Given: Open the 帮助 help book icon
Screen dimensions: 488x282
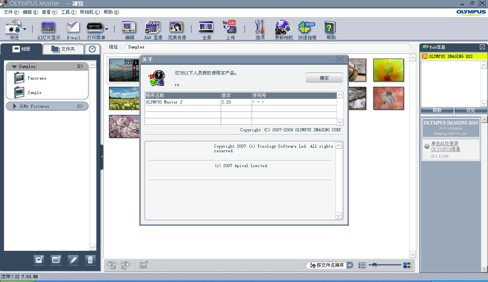Looking at the screenshot, I should pos(330,27).
